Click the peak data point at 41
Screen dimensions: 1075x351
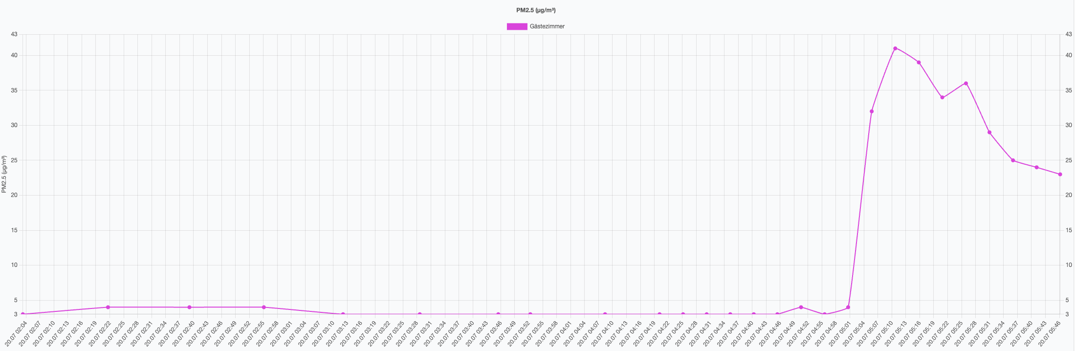tap(895, 48)
